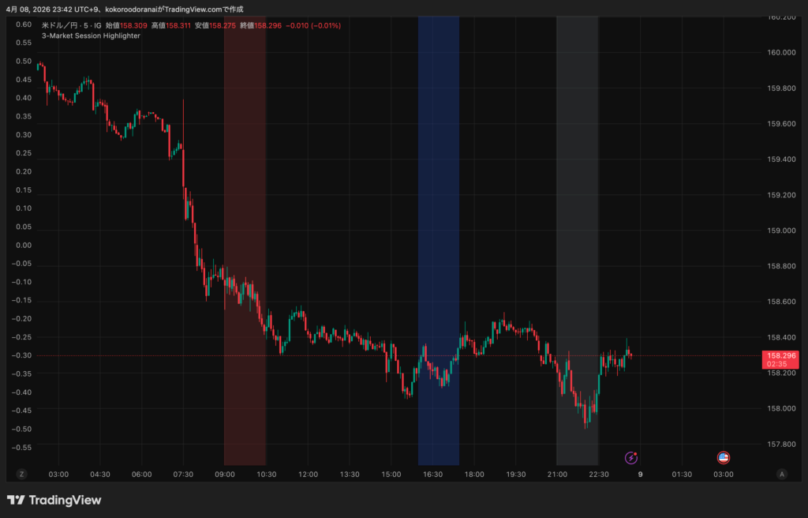The height and width of the screenshot is (518, 808).
Task: Click the 158.000 price scale label
Action: 780,408
